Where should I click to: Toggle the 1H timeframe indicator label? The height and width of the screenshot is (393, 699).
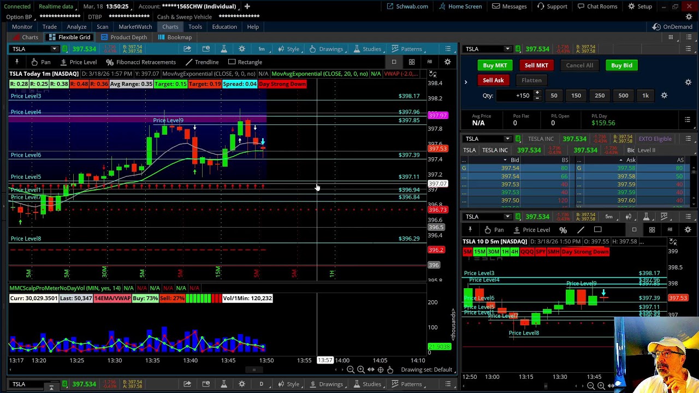click(x=505, y=252)
